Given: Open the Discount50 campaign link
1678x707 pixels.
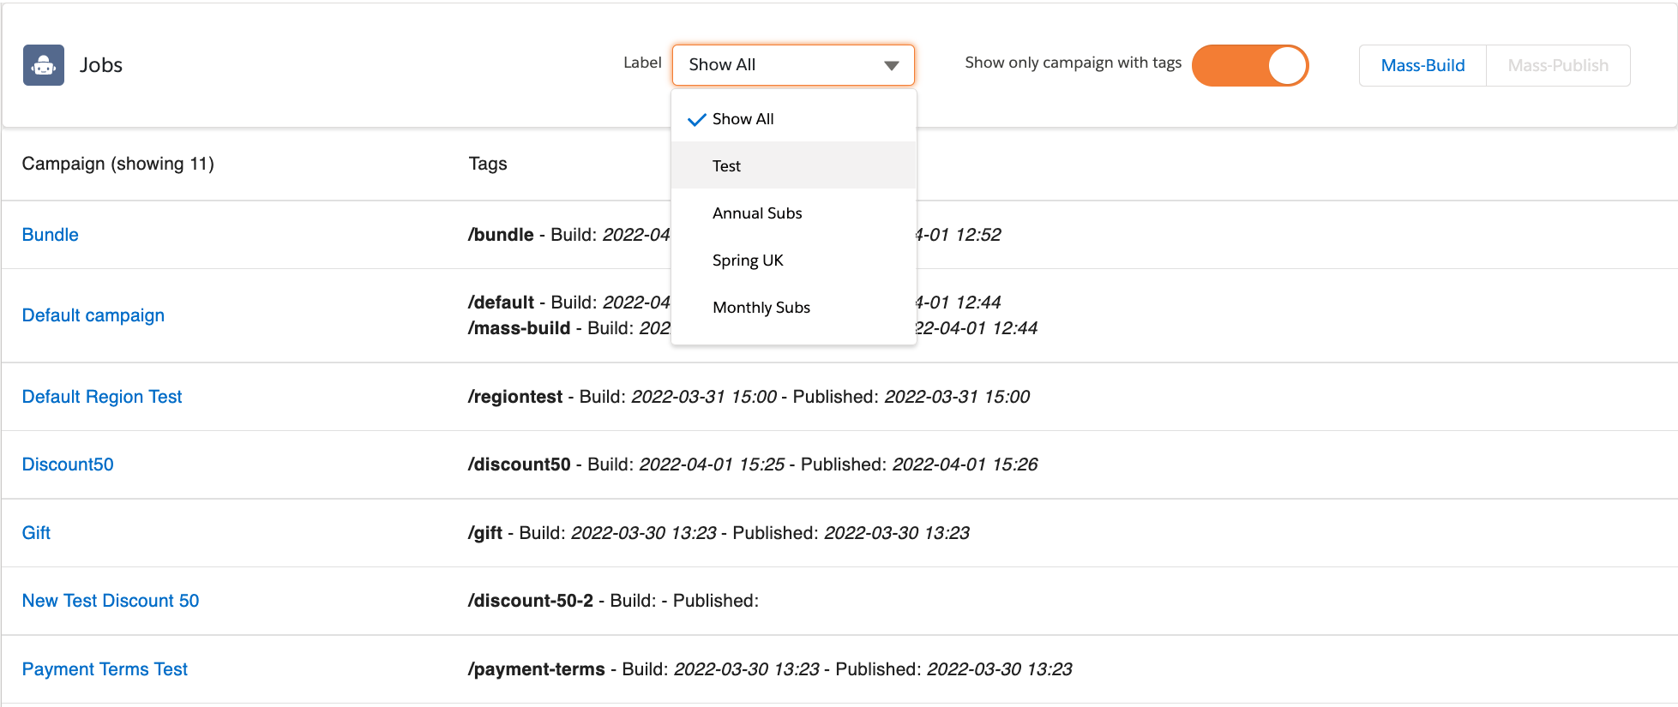Looking at the screenshot, I should point(68,464).
